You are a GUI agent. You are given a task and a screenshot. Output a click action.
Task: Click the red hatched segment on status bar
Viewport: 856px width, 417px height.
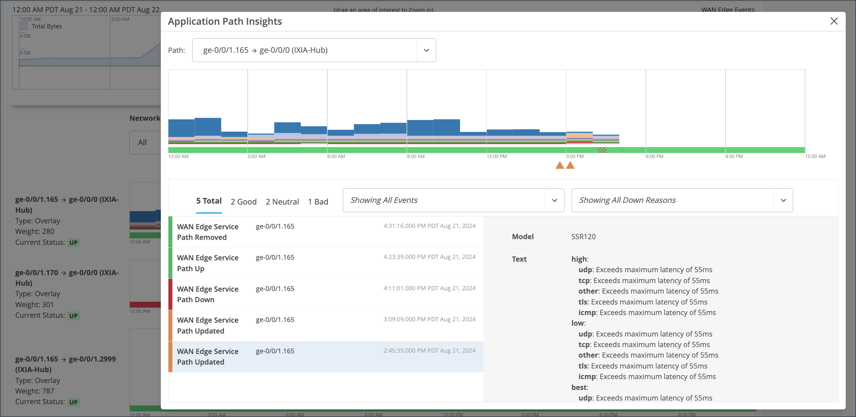point(602,150)
